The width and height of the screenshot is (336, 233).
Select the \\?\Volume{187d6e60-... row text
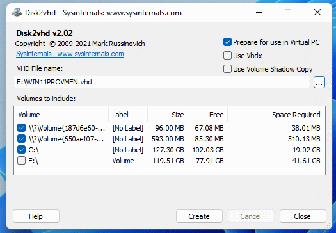[x=67, y=128]
